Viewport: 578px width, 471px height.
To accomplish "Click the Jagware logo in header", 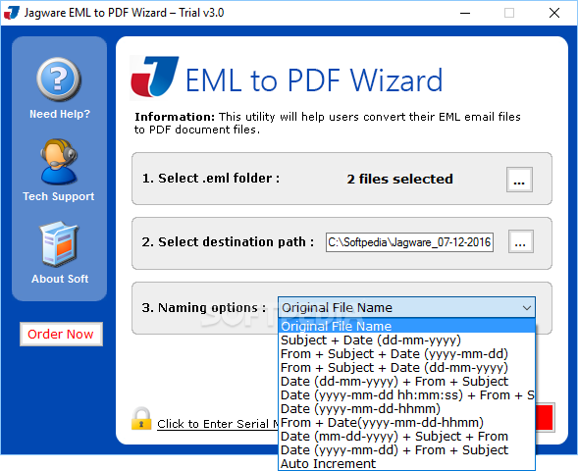I will [155, 77].
